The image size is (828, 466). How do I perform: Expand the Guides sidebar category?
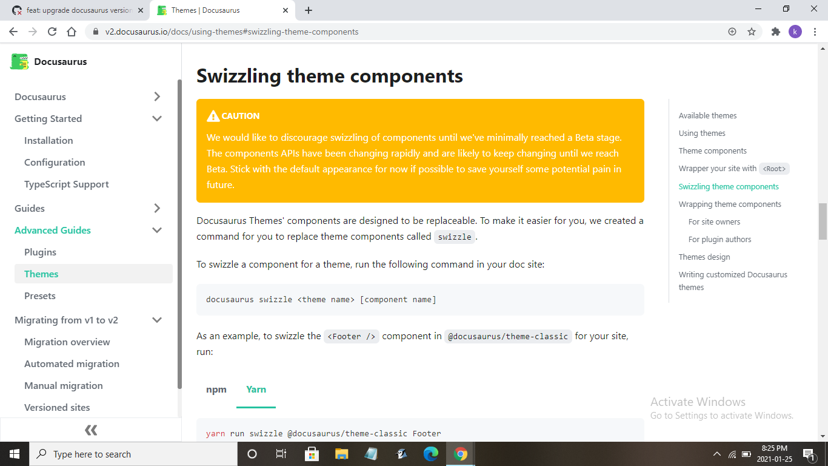(157, 208)
